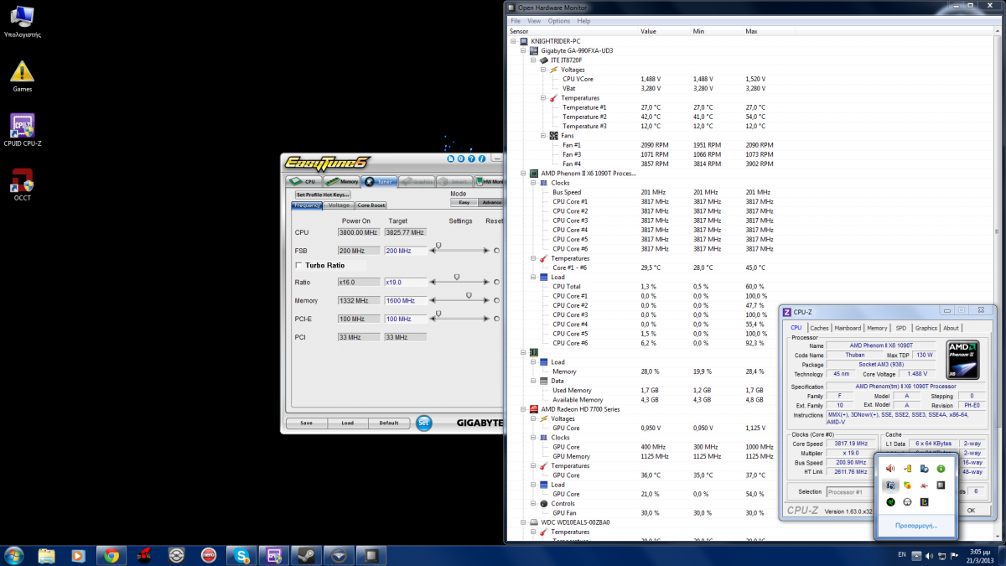Click the Save button in EasyTune6
Viewport: 1006px width, 566px height.
click(306, 423)
